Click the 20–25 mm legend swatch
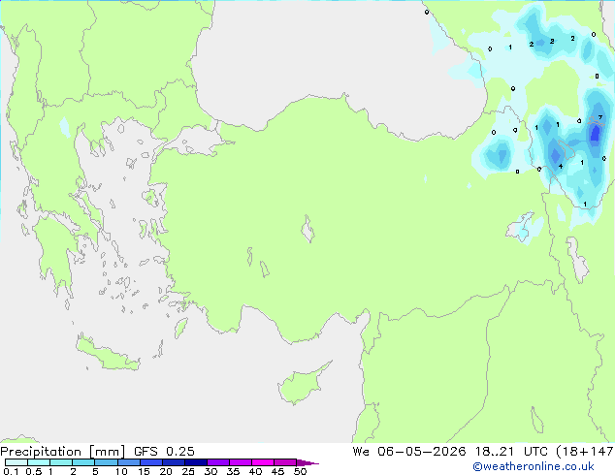615x475 pixels. pos(173,462)
